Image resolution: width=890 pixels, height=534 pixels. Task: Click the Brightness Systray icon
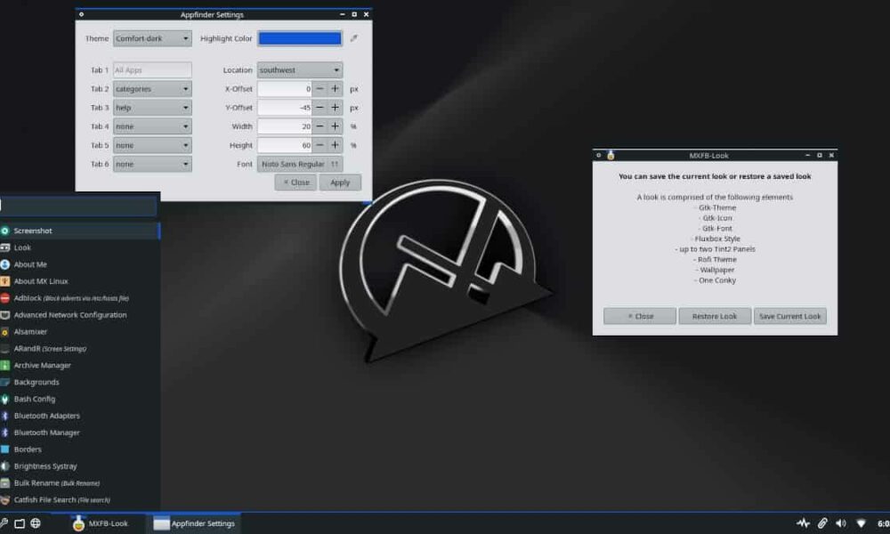4,465
